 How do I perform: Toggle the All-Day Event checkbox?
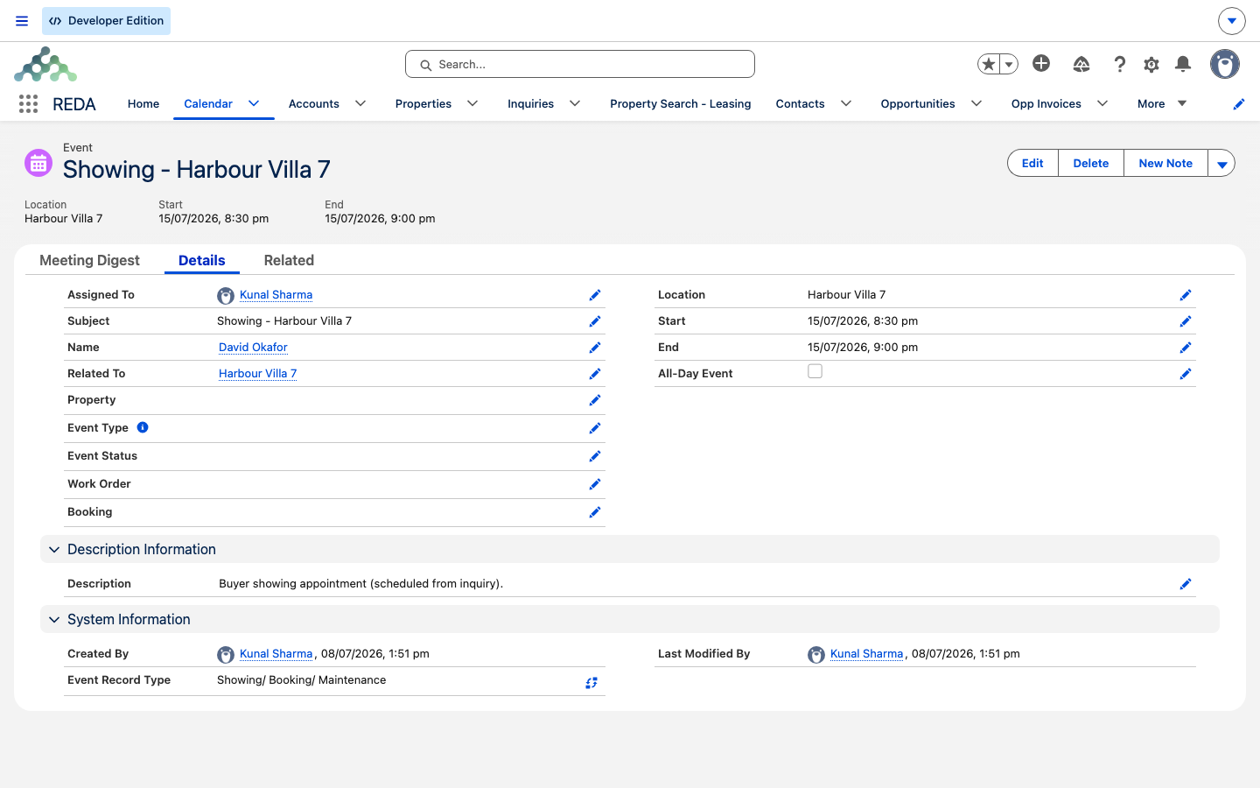815,371
